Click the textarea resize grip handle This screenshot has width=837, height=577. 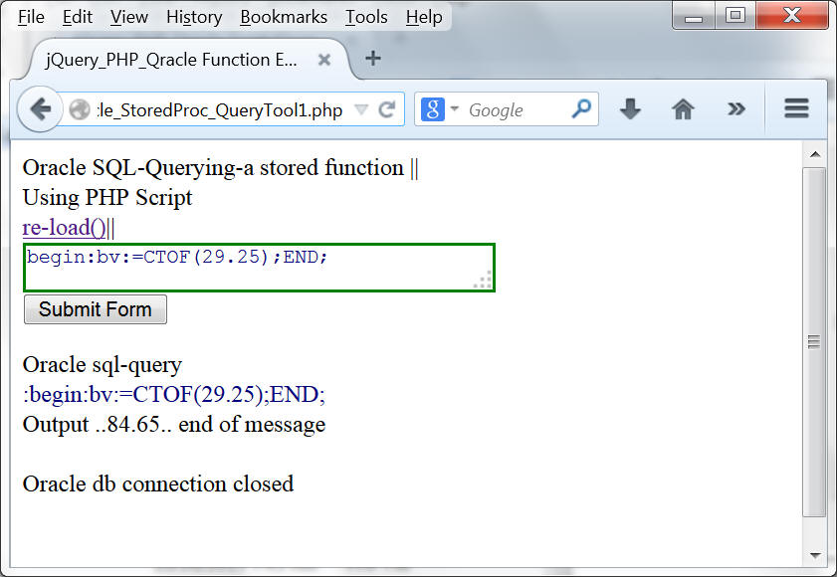click(x=483, y=280)
